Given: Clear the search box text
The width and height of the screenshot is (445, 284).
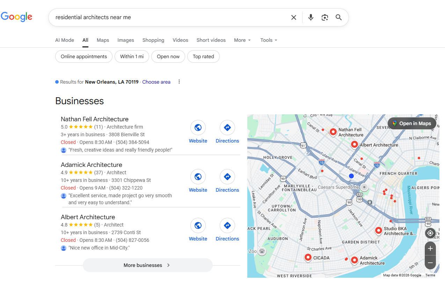Looking at the screenshot, I should [x=294, y=17].
